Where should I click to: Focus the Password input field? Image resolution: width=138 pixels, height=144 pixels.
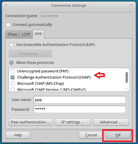click(80, 109)
